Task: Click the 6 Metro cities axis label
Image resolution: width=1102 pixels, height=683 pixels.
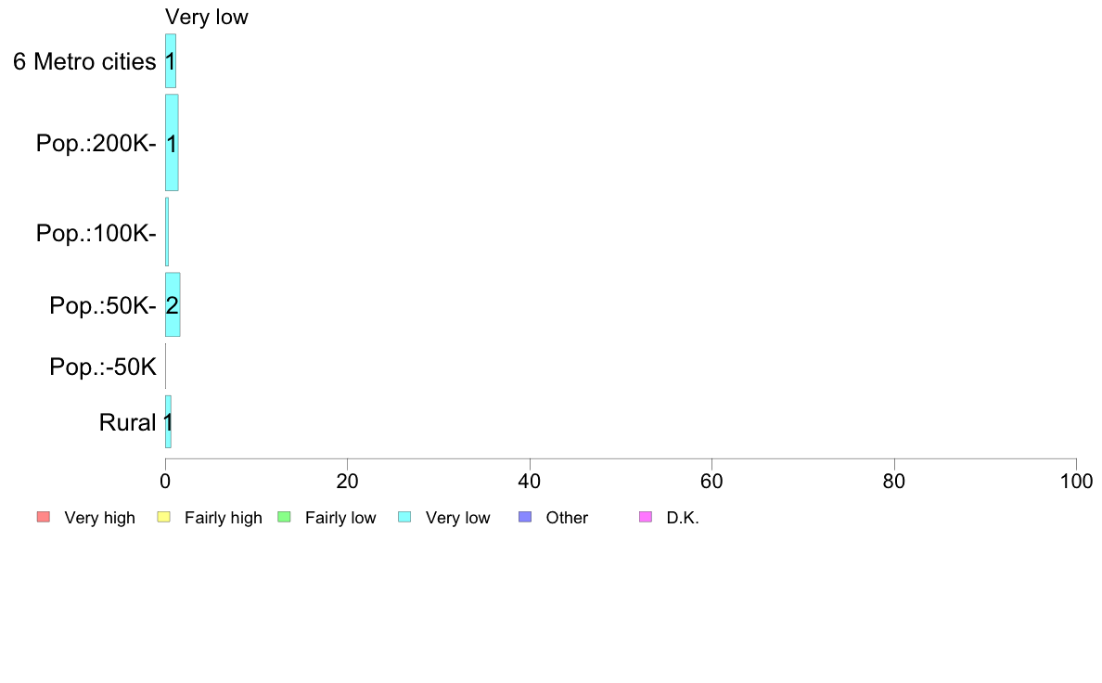Action: tap(84, 62)
